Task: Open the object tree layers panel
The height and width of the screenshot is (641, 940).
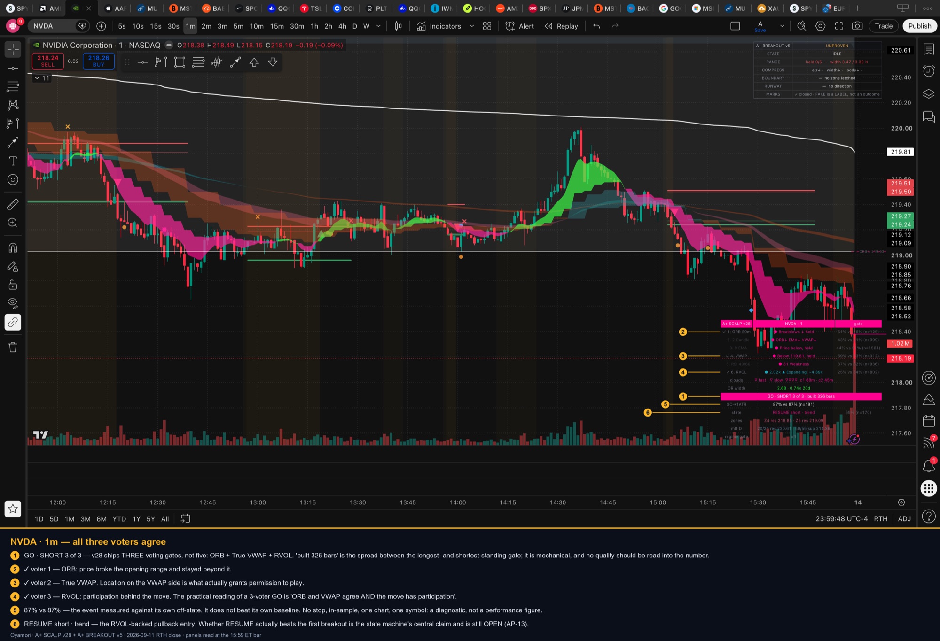Action: pyautogui.click(x=929, y=94)
